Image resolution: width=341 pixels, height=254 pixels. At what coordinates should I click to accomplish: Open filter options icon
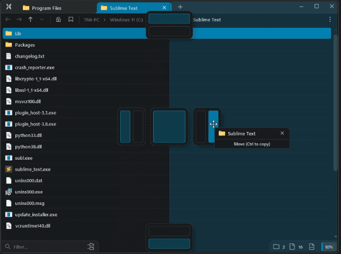[91, 247]
